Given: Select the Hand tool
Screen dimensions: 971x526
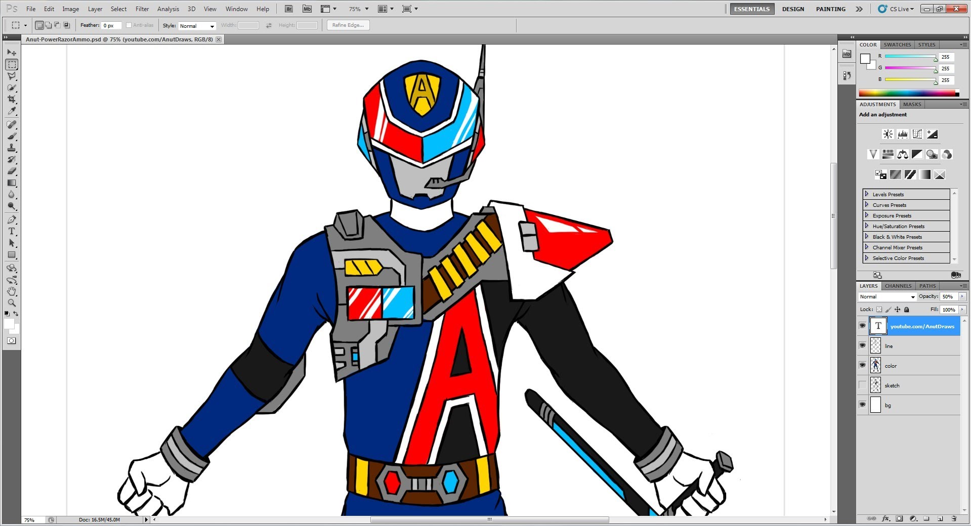Looking at the screenshot, I should tap(11, 291).
